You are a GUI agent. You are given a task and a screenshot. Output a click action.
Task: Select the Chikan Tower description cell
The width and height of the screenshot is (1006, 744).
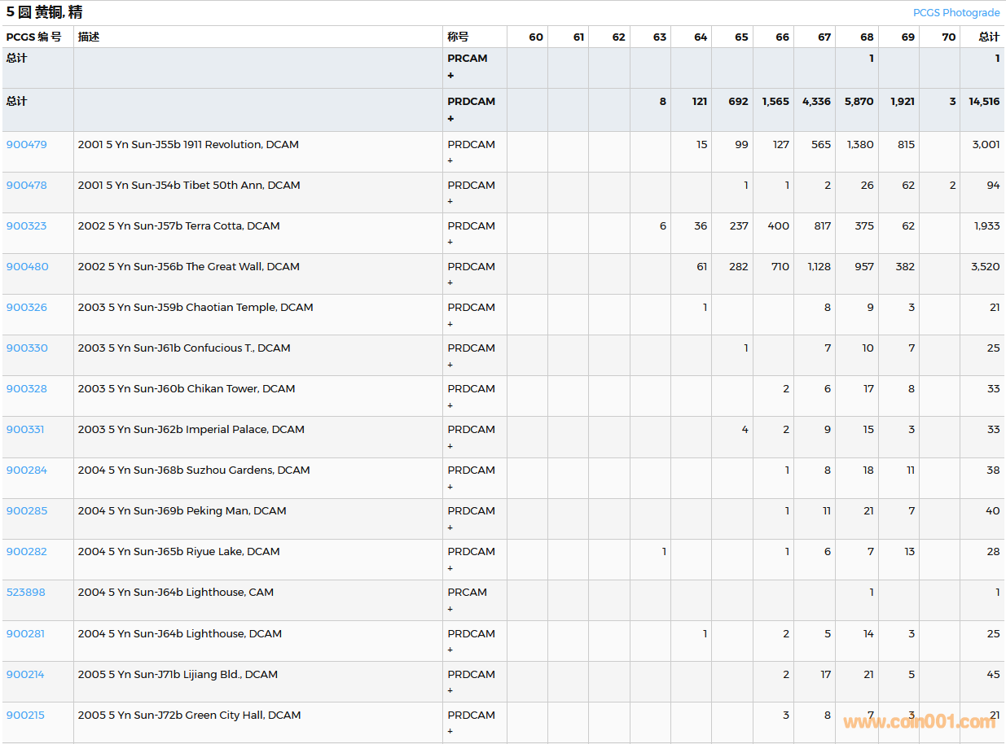pyautogui.click(x=187, y=389)
